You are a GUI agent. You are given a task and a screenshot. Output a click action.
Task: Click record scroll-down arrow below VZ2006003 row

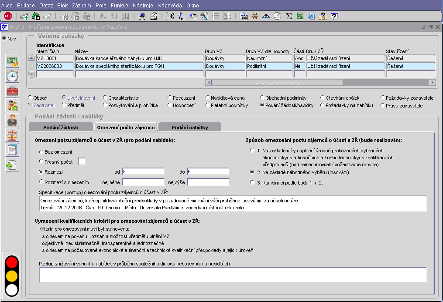[31, 74]
